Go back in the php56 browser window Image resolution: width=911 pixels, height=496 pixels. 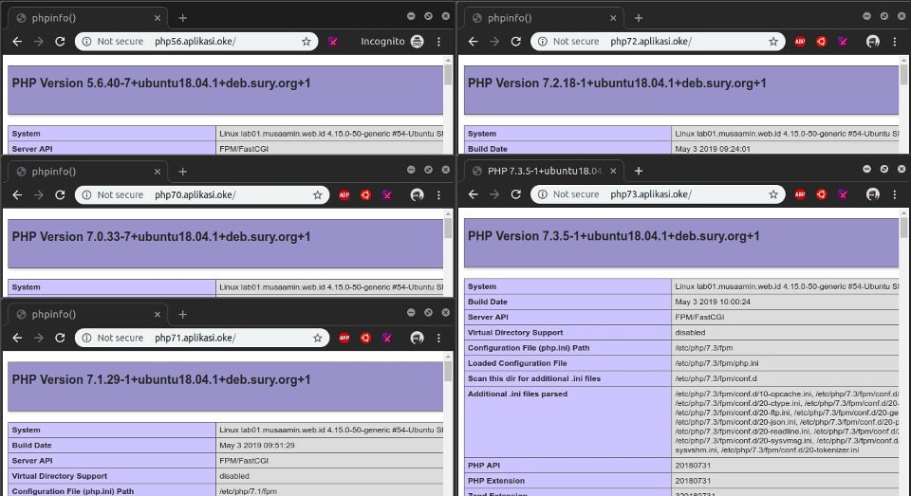pyautogui.click(x=17, y=41)
